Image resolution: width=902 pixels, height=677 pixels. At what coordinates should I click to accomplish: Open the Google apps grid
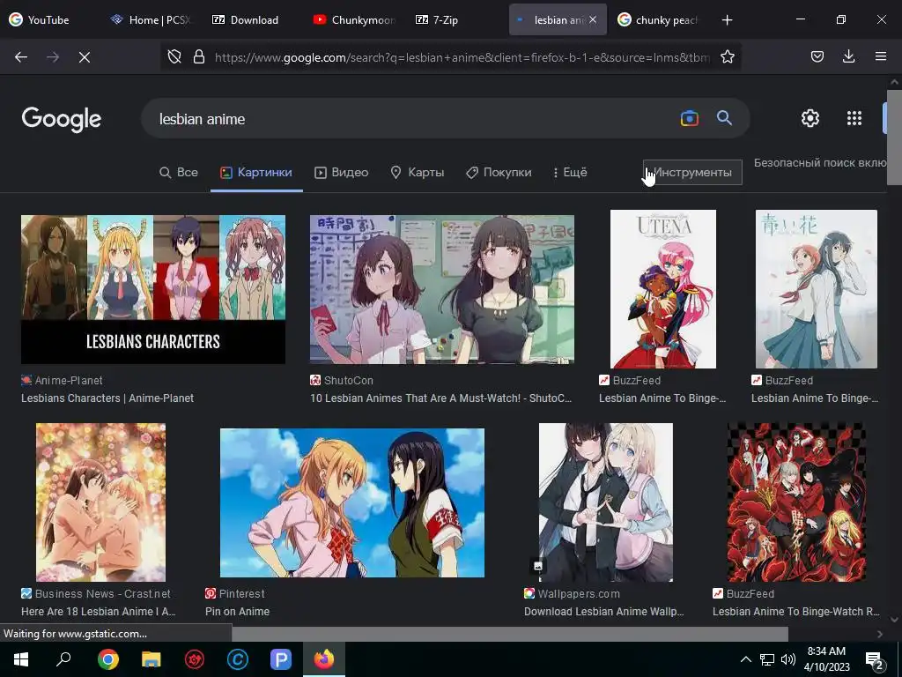(854, 118)
